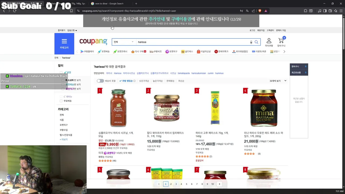Open 마이쿠팡 account icon

(x=269, y=42)
